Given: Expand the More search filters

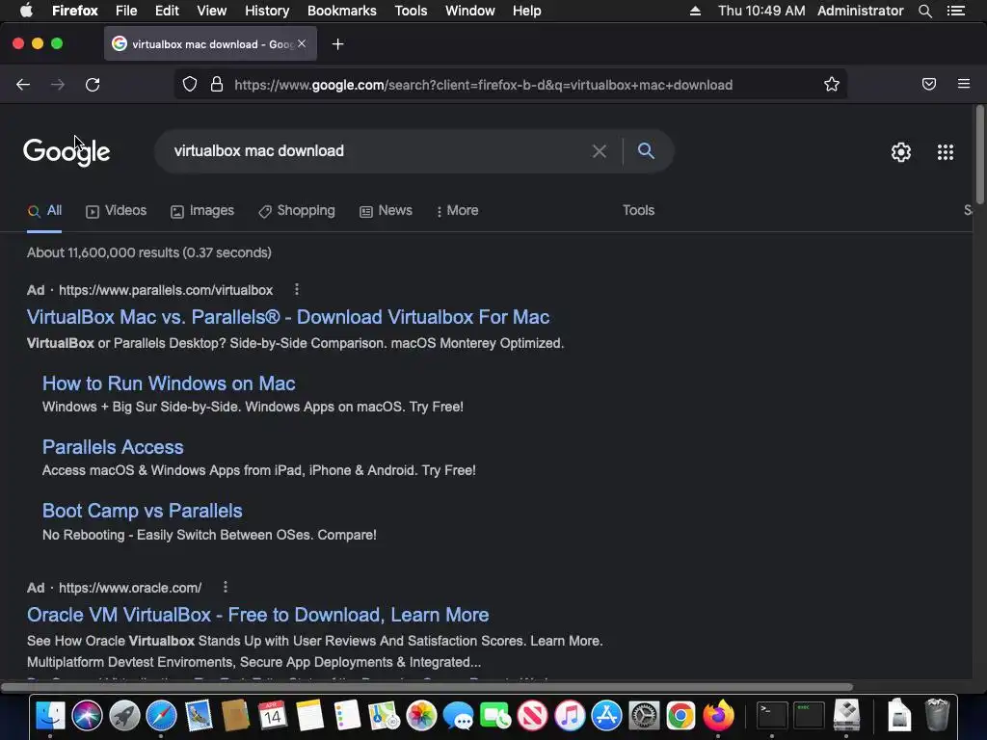Looking at the screenshot, I should [457, 211].
